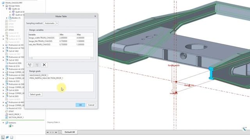Viewport: 250px width, 140px height.
Task: Click the DTM3 datum plane icon
Action: click(7, 30)
